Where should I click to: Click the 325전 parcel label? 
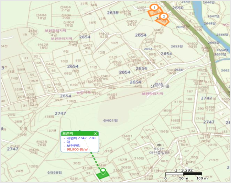[x=149, y=130]
